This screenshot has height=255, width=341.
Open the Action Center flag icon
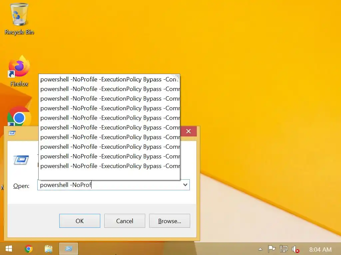point(272,249)
